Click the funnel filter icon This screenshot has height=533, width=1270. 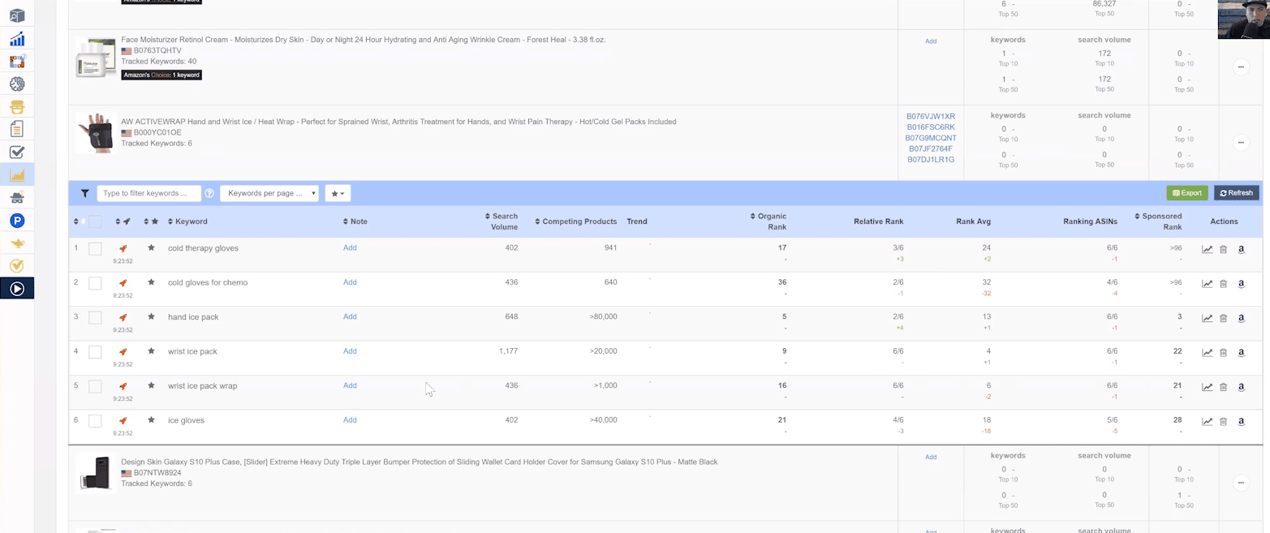[x=84, y=194]
